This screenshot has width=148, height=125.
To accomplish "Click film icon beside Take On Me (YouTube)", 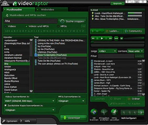I will pyautogui.click(x=36, y=61).
